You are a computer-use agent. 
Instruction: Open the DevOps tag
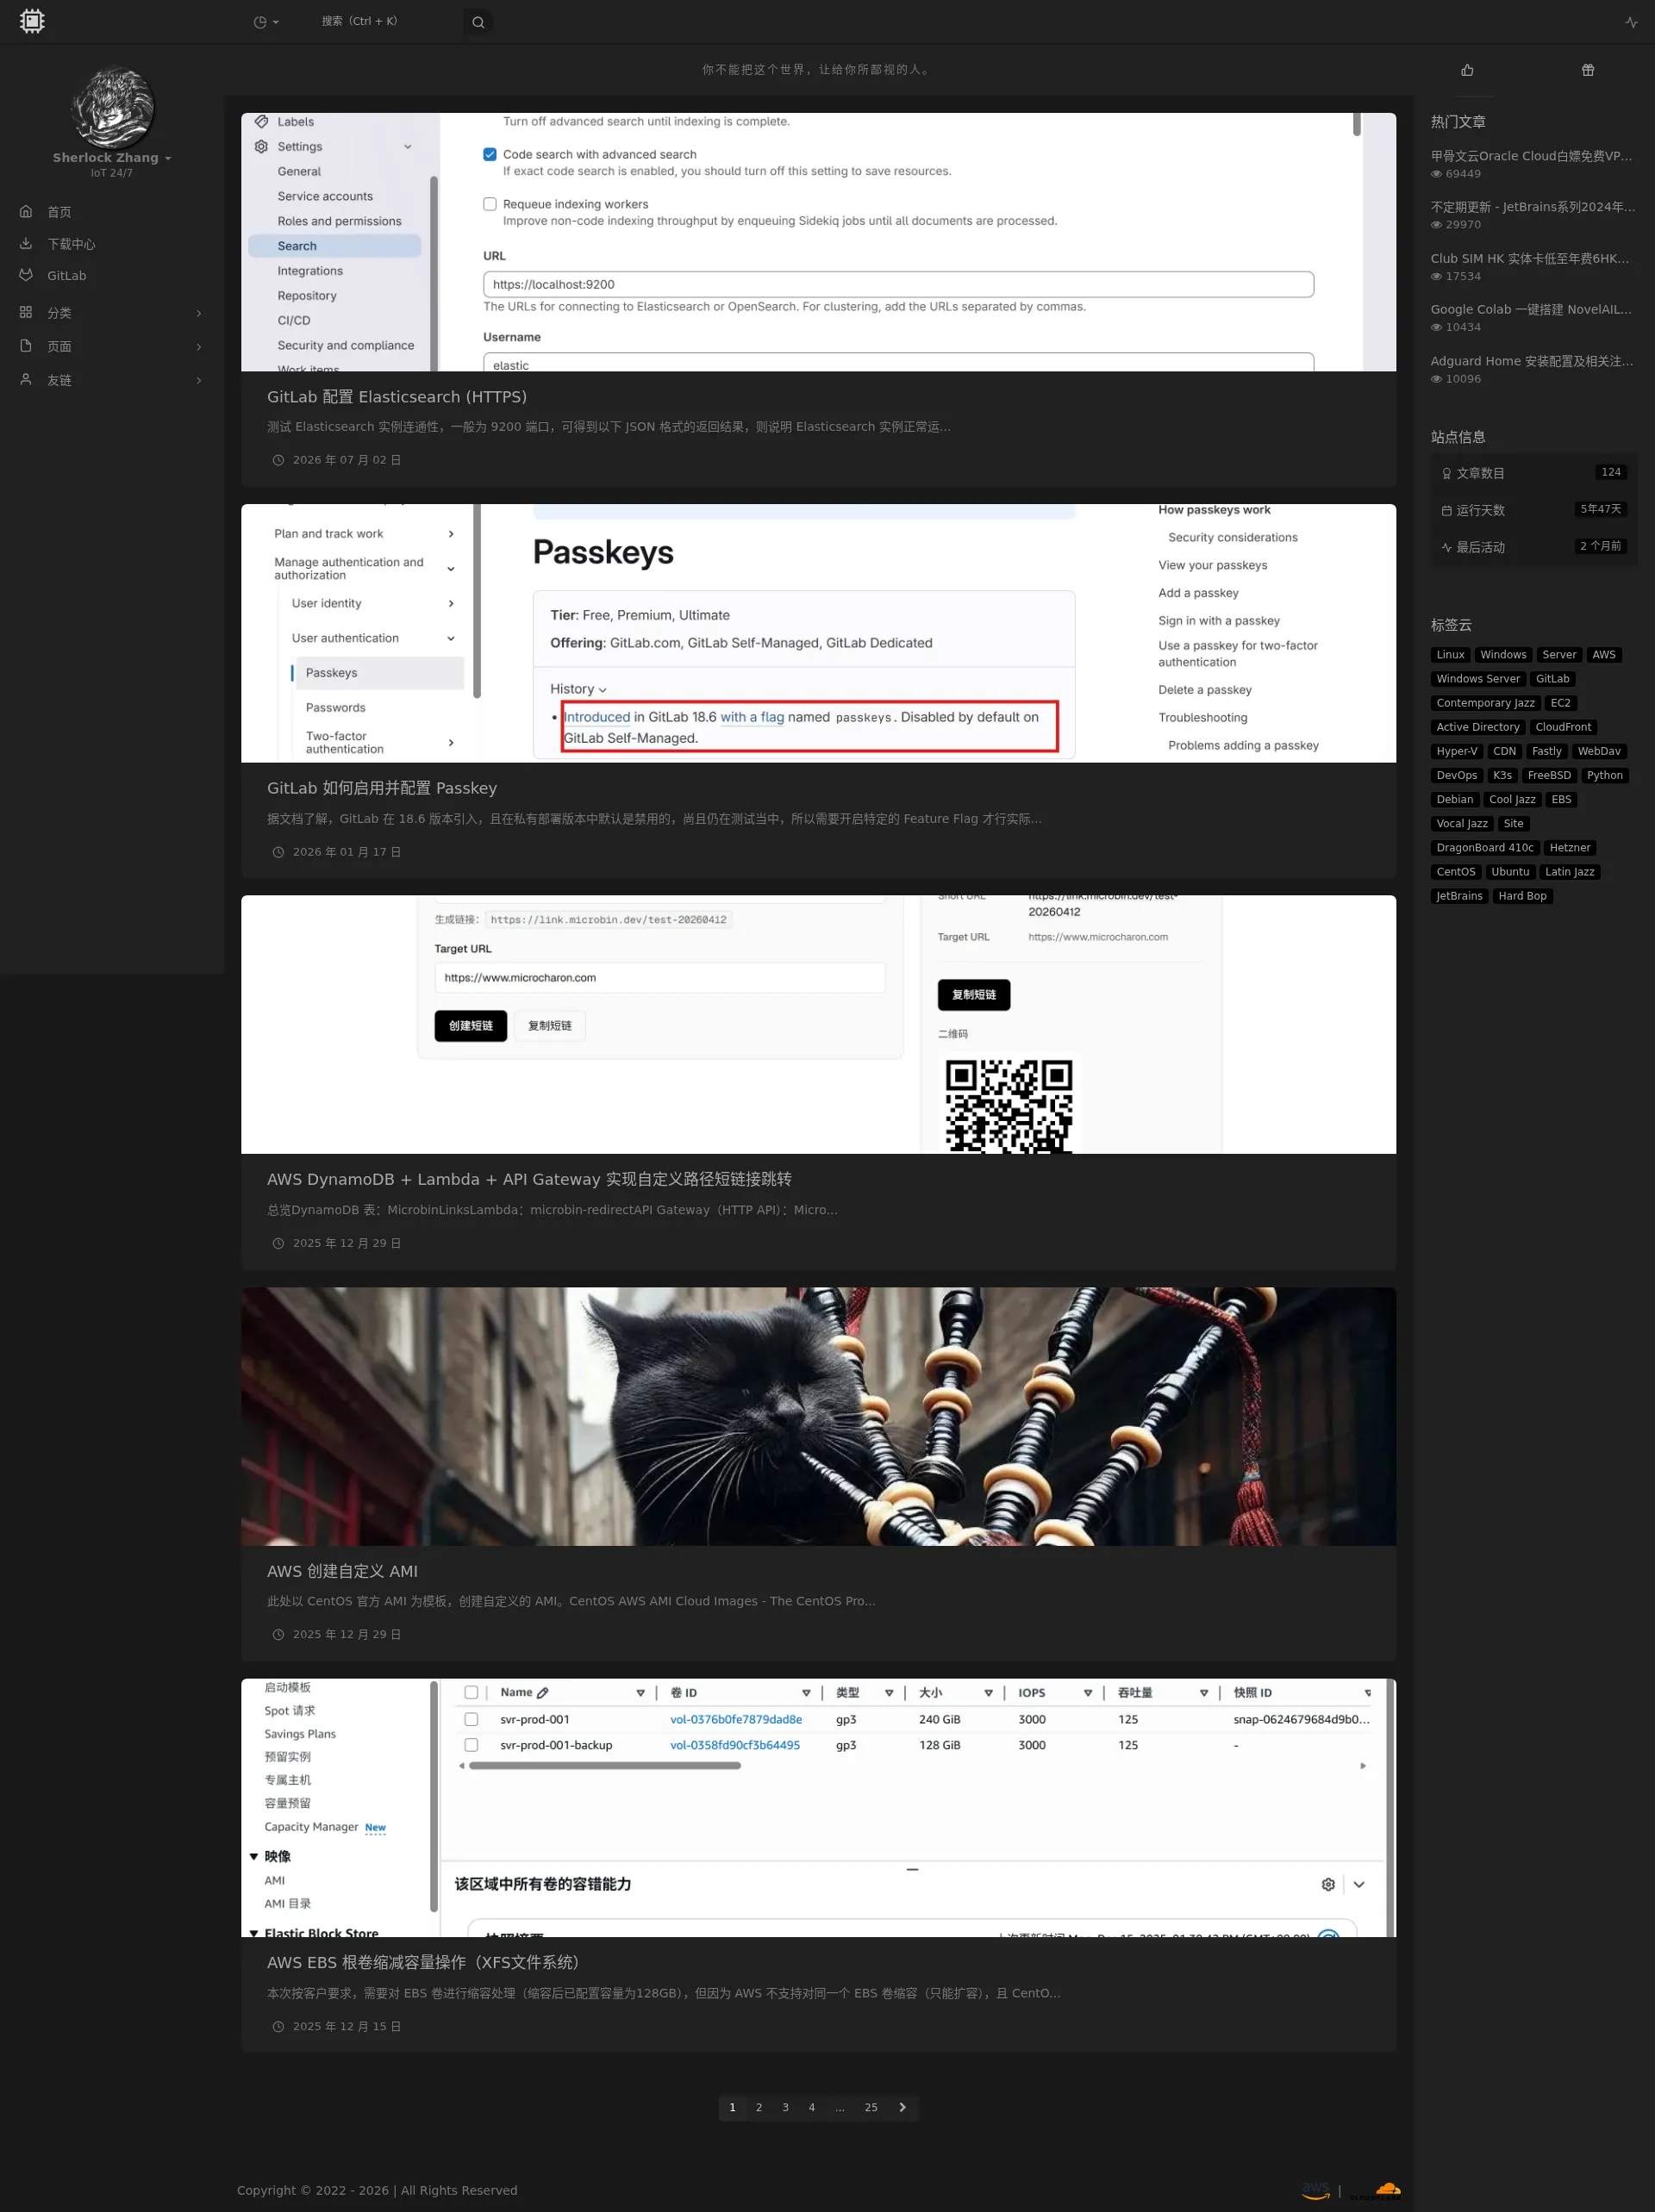click(1457, 775)
